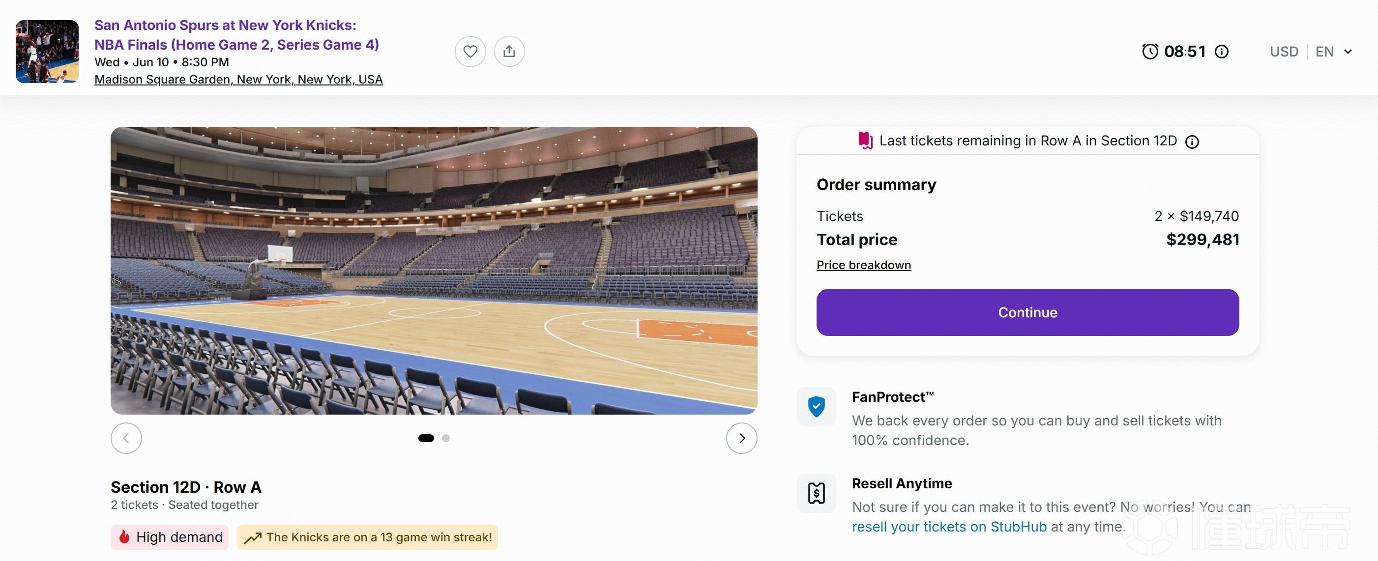Click the FanProtect shield icon

[816, 407]
